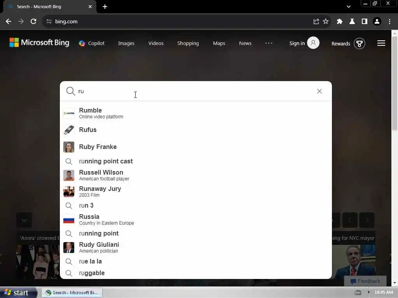Select the Rudy Giuliani suggestion
398x298 pixels.
pyautogui.click(x=196, y=247)
